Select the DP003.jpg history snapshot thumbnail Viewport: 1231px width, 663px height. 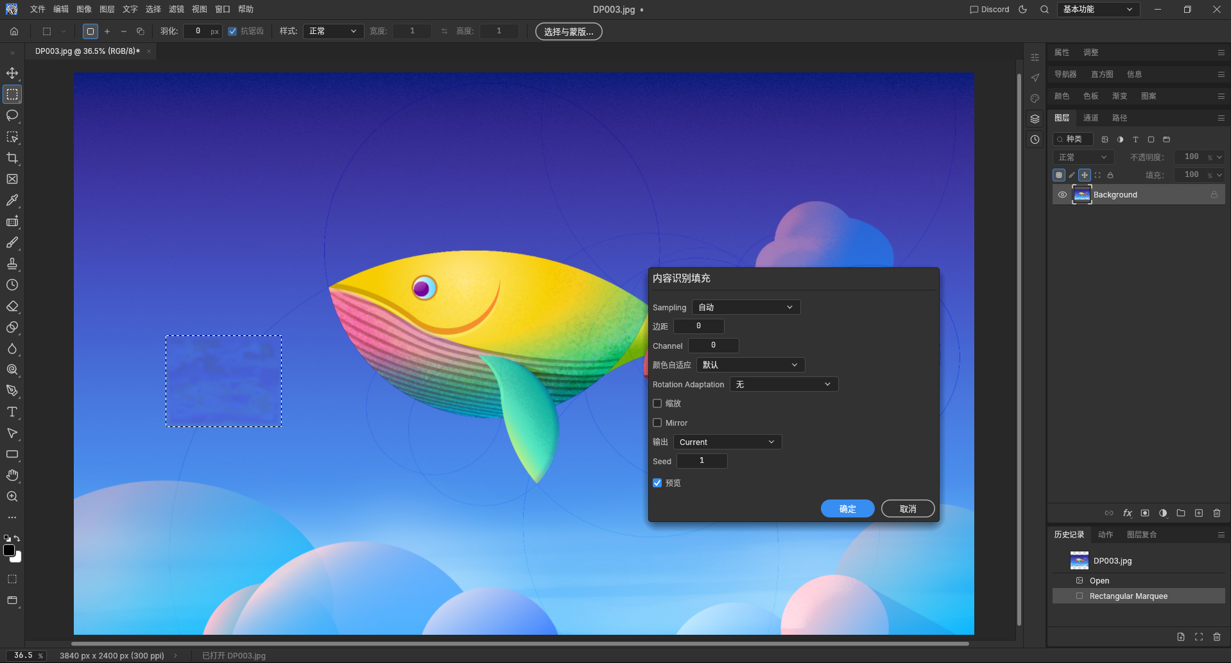click(1080, 560)
